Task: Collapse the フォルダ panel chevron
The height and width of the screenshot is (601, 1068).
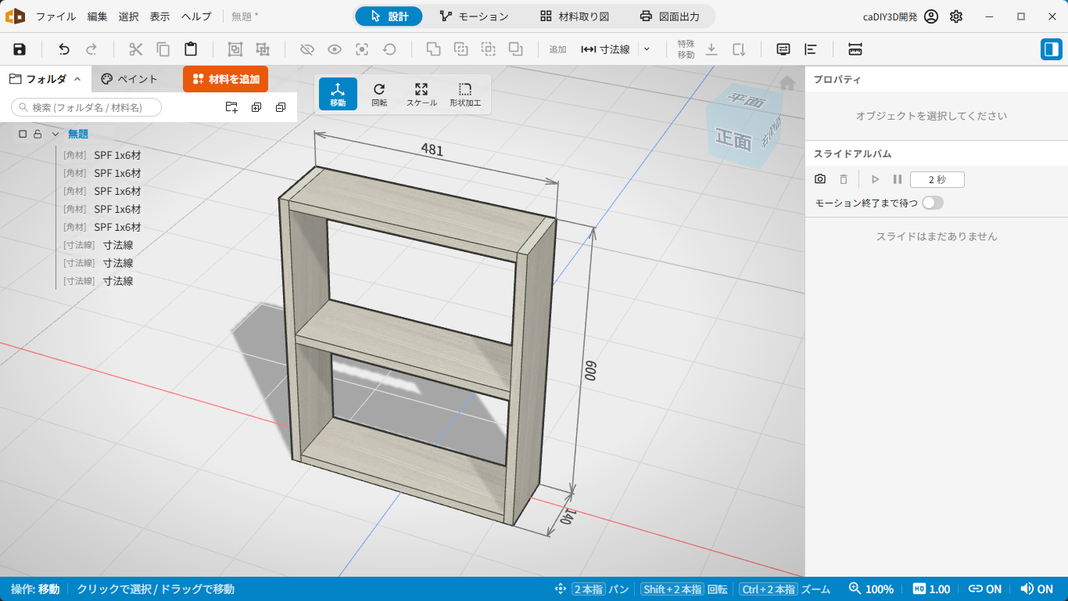Action: pyautogui.click(x=77, y=79)
